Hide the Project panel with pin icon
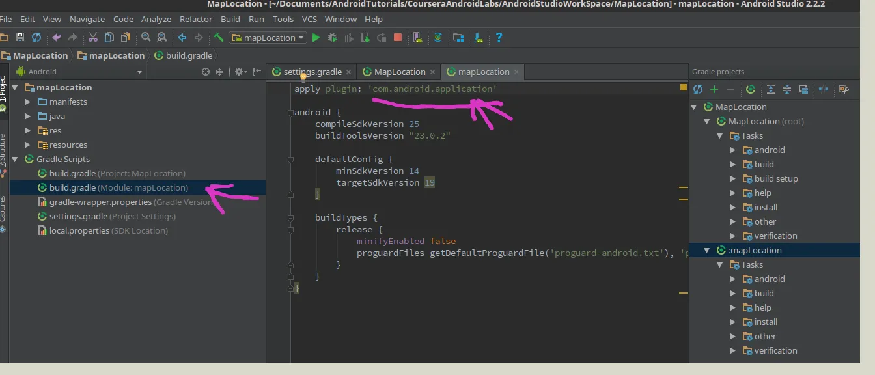Viewport: 875px width, 375px height. (257, 72)
